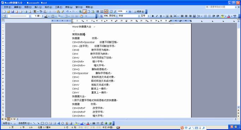The width and height of the screenshot is (241, 130).
Task: Toggle Italic formatting
Action: pyautogui.click(x=157, y=16)
